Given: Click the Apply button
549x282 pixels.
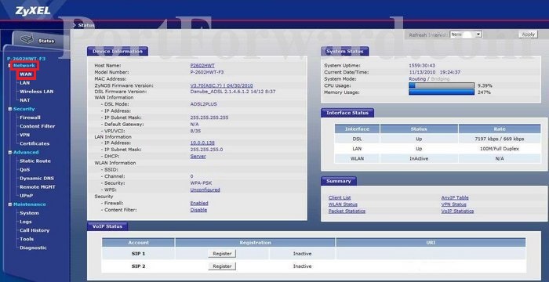Looking at the screenshot, I should (528, 34).
